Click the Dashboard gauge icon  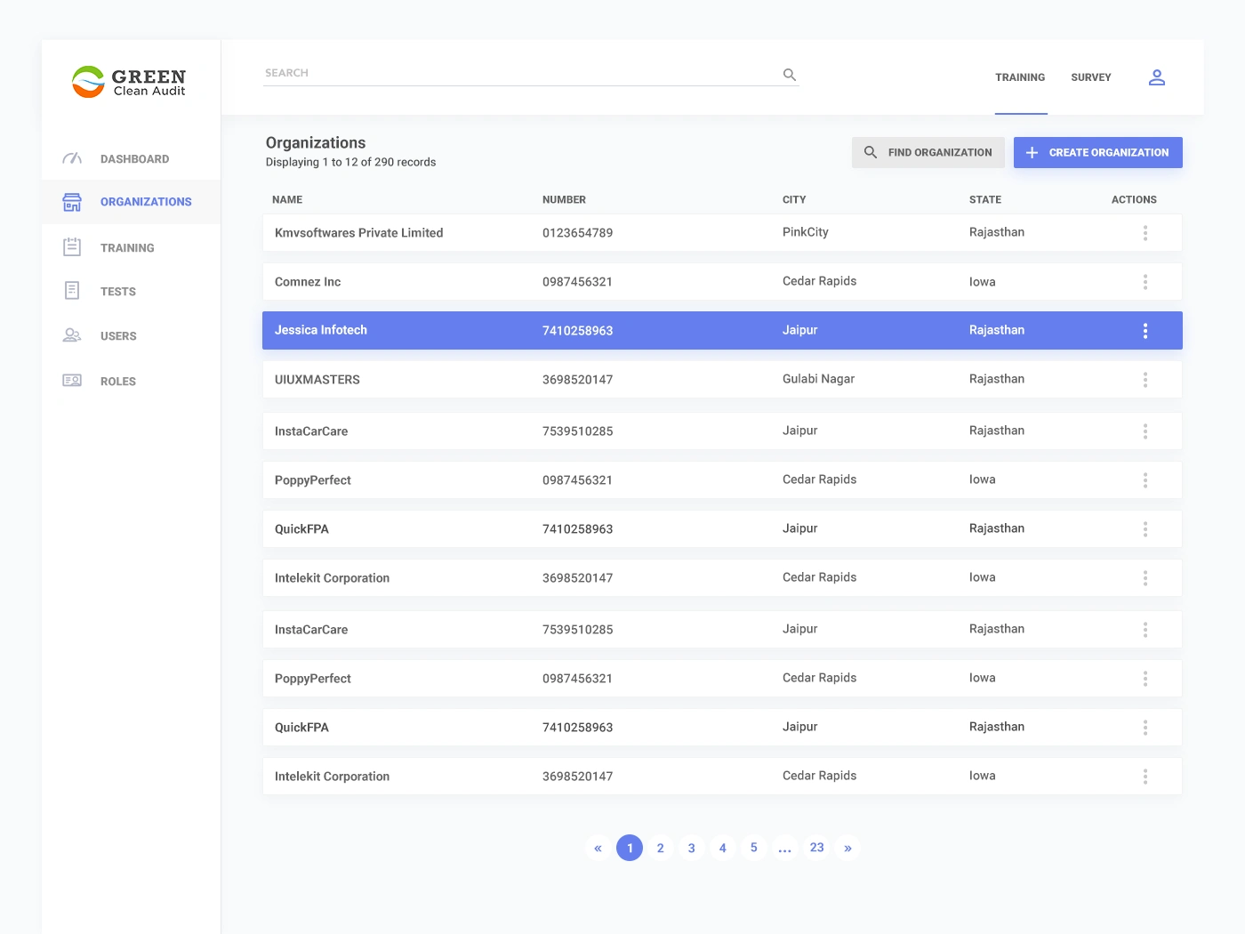pos(72,158)
